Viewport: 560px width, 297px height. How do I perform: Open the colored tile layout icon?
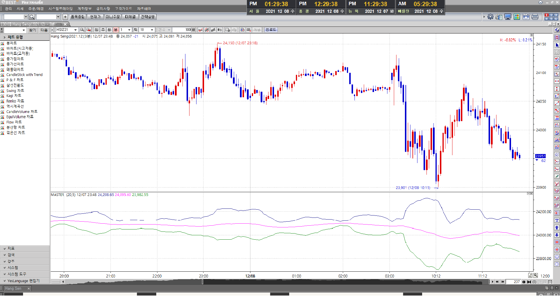(x=517, y=17)
